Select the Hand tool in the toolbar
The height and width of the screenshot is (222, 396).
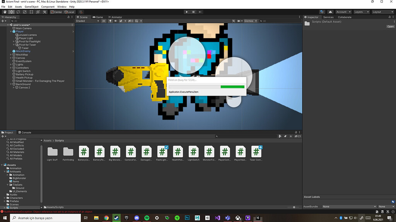pos(5,12)
